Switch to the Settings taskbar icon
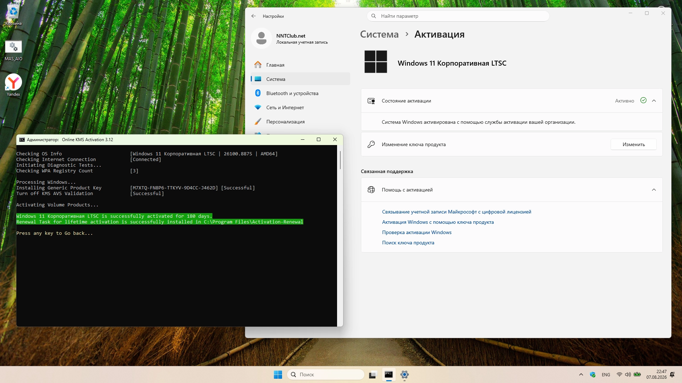The image size is (682, 383). [x=405, y=374]
